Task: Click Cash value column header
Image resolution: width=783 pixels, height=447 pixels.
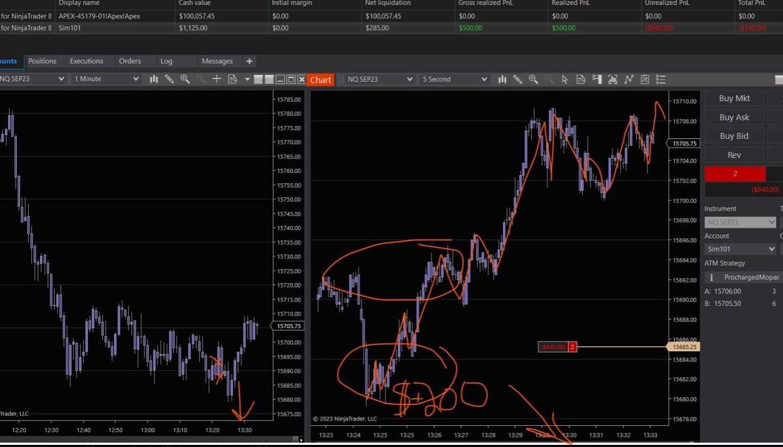Action: coord(194,3)
